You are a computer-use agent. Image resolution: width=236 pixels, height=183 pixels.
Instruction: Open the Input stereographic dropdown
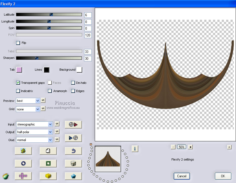click(x=34, y=124)
